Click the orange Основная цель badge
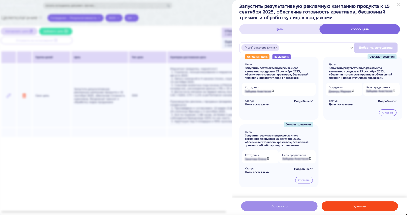This screenshot has width=407, height=215. tap(257, 57)
